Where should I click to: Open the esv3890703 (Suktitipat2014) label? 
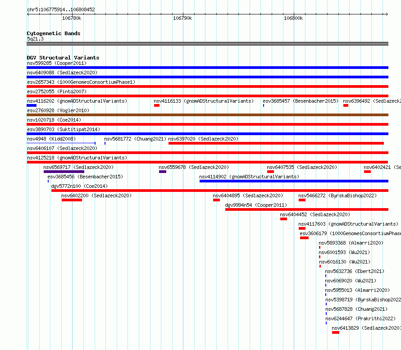click(64, 129)
